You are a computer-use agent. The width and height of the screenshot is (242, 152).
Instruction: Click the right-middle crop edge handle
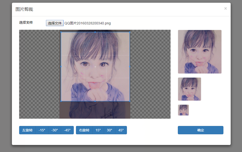click(x=130, y=67)
